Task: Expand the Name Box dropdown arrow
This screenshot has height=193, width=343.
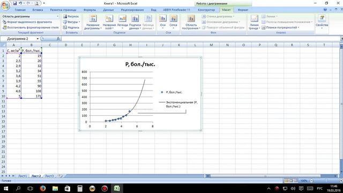Action: [x=38, y=39]
